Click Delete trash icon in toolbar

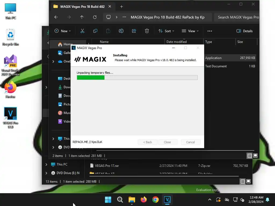[147, 31]
